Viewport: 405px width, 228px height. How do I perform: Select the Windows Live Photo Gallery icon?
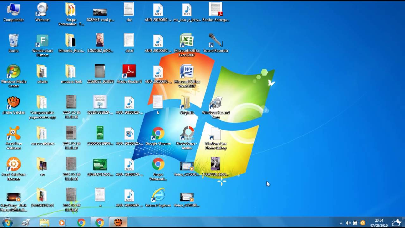tap(216, 138)
